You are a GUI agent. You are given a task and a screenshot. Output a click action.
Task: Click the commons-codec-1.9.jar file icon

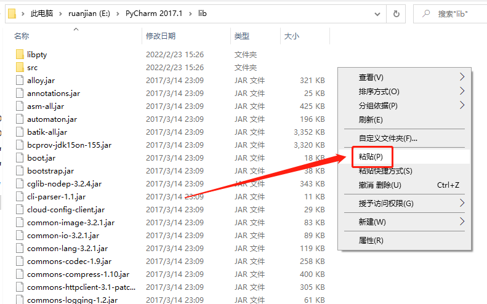(20, 262)
